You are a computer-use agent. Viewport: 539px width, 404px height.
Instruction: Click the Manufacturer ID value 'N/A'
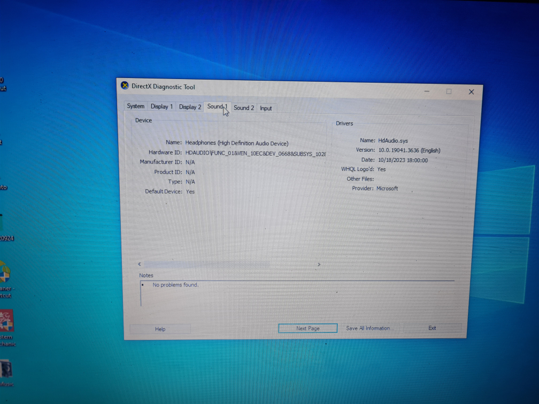pos(190,162)
